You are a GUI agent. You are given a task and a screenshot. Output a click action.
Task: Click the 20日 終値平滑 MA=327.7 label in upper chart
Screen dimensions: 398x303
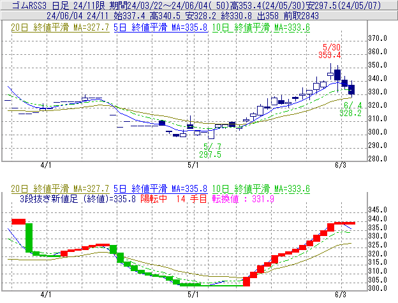pos(60,27)
